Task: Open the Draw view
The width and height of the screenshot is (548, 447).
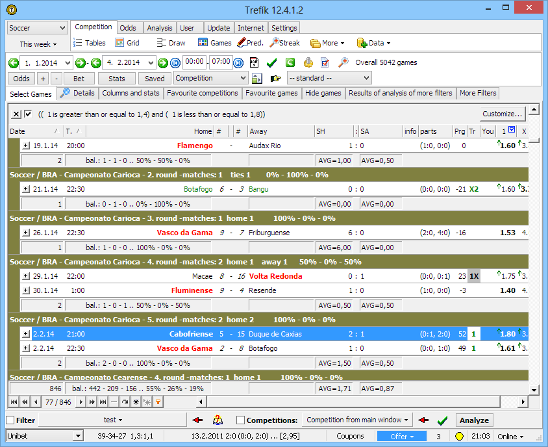Action: click(171, 43)
